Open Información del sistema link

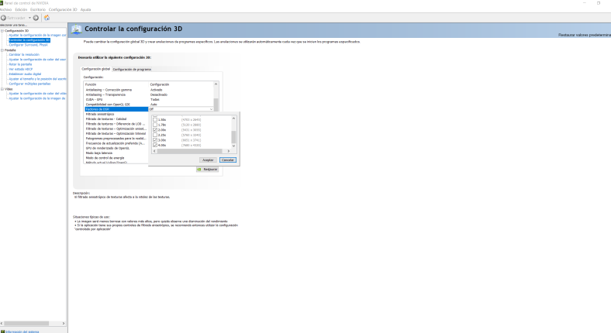(22, 331)
